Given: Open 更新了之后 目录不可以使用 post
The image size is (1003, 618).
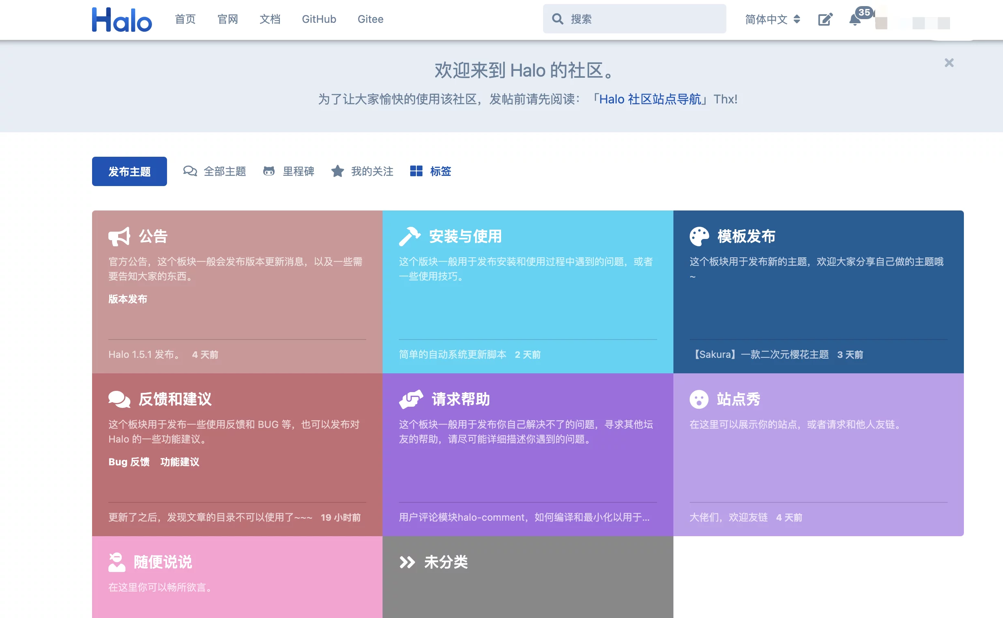Looking at the screenshot, I should (210, 517).
